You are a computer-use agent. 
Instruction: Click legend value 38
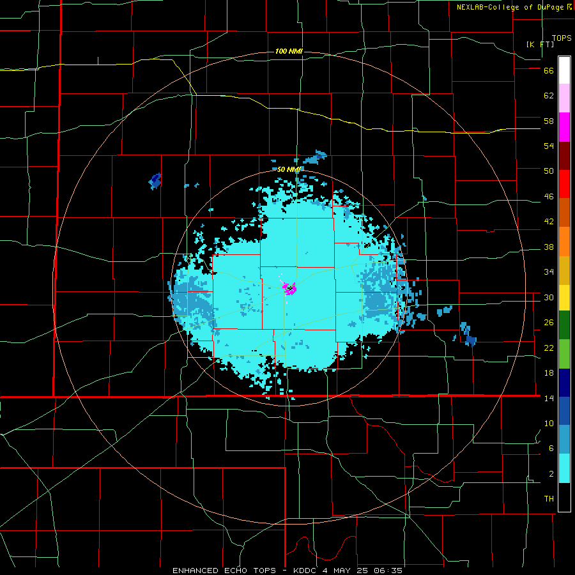click(x=549, y=247)
